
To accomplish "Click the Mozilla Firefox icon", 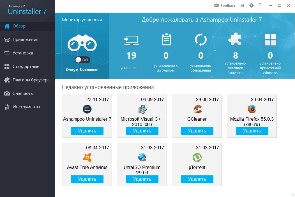I will coord(252,109).
